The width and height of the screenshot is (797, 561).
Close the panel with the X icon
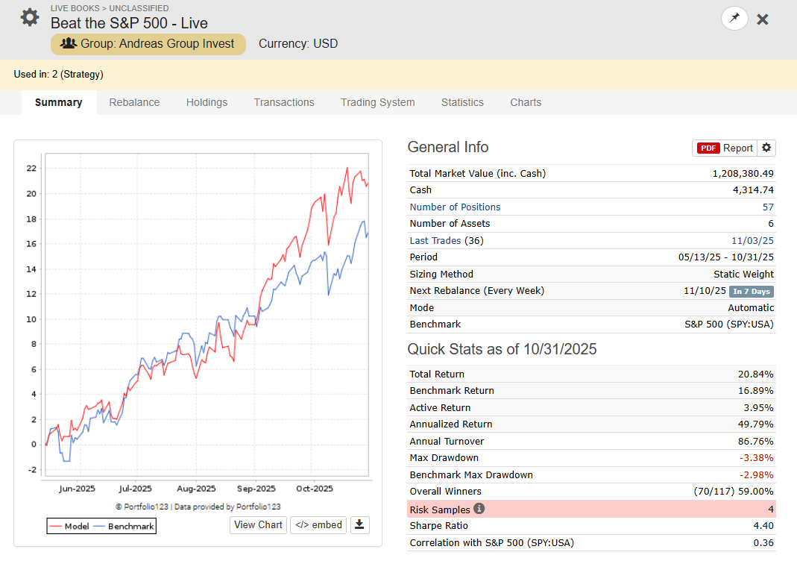click(763, 19)
